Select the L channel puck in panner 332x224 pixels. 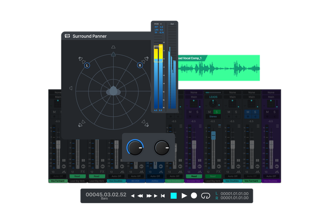(87, 65)
